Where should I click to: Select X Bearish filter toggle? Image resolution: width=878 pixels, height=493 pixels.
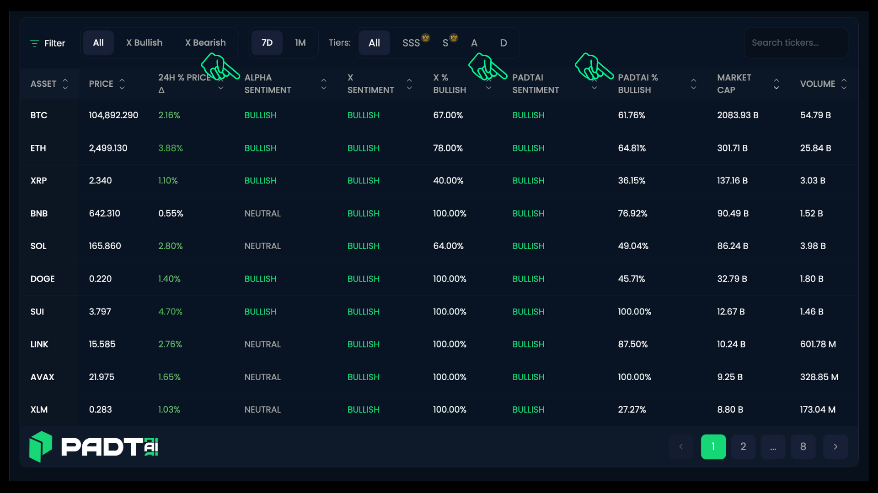[205, 42]
